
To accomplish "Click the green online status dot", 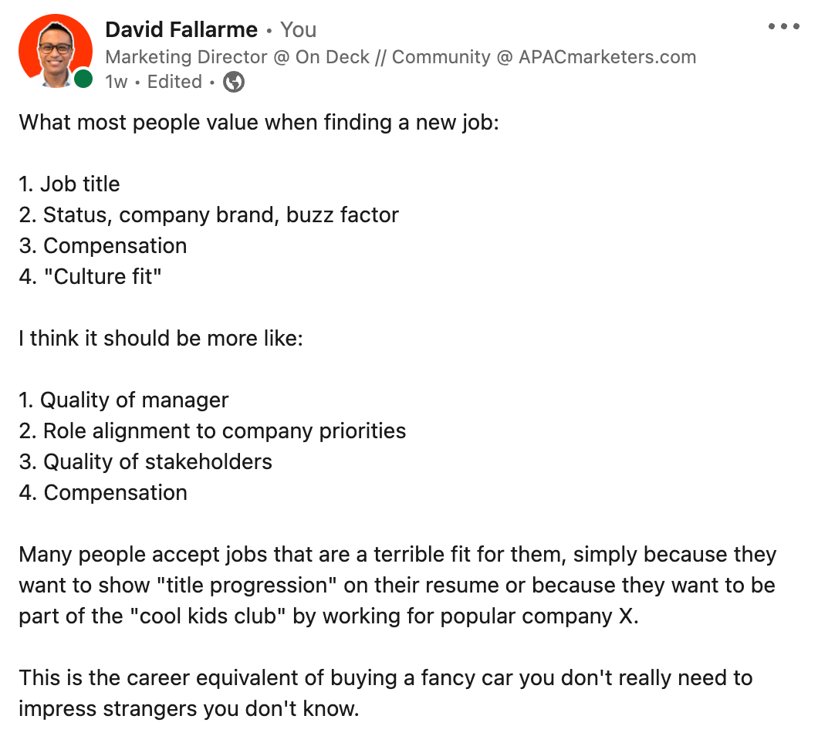I will coord(83,79).
